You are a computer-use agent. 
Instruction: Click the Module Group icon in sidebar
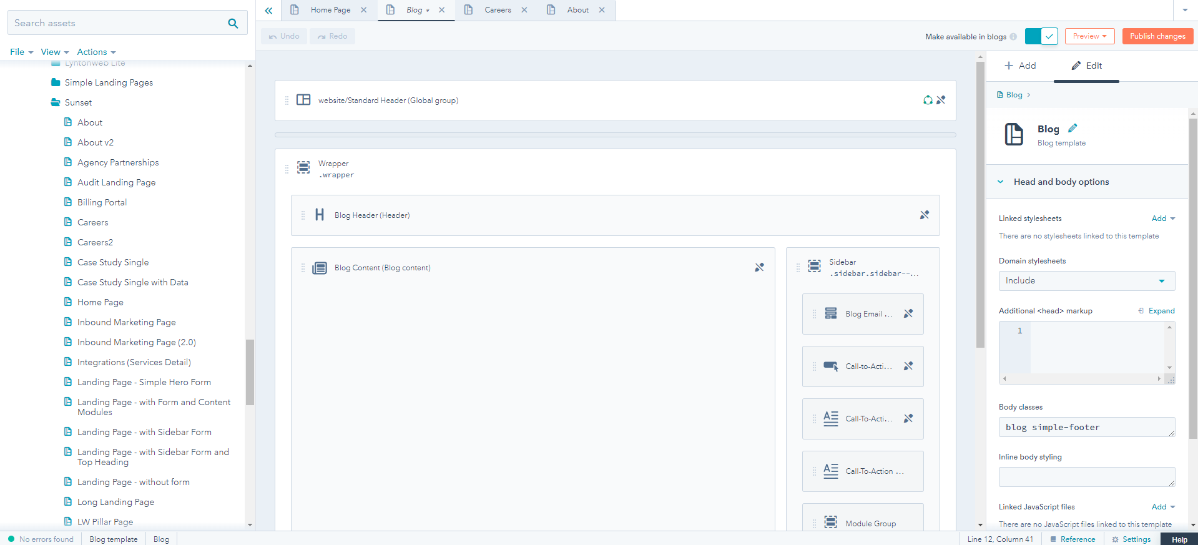[831, 522]
